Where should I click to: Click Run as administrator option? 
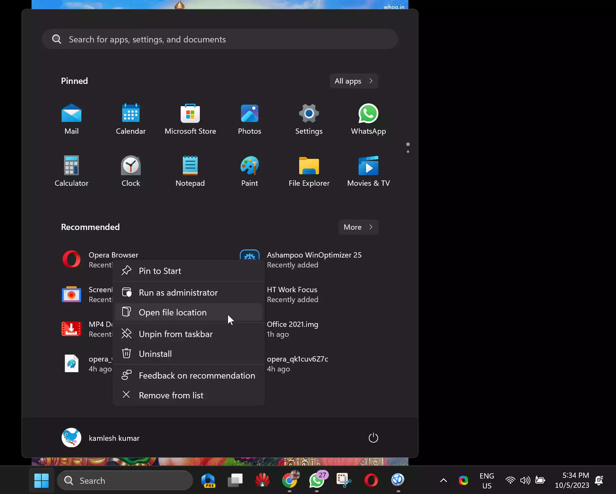click(178, 292)
